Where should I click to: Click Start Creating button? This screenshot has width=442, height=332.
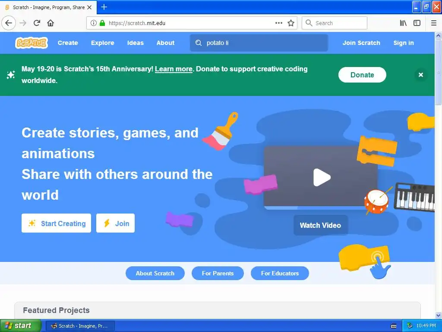click(57, 223)
